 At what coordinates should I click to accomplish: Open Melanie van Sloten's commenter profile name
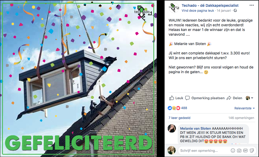(x=195, y=128)
